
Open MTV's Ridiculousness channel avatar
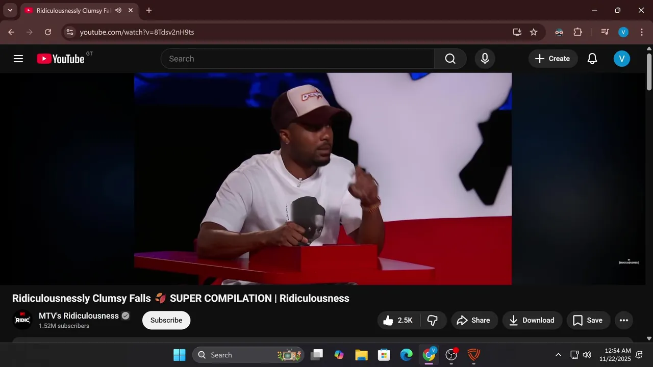click(x=22, y=320)
